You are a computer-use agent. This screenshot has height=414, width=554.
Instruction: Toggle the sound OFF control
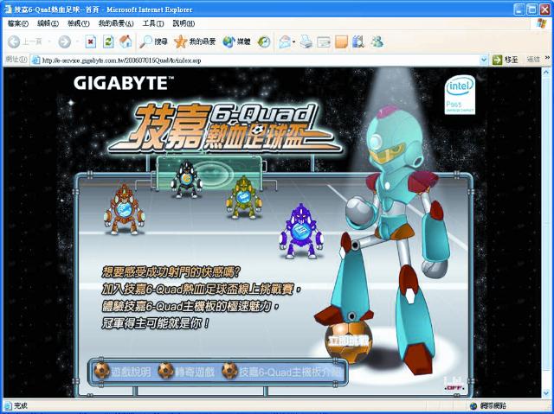454,385
